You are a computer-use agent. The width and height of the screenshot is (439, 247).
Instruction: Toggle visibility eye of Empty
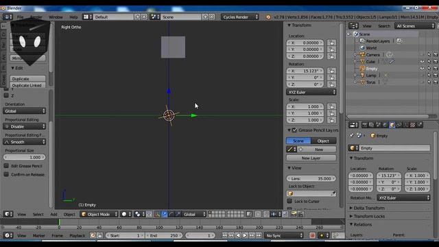tap(423, 69)
